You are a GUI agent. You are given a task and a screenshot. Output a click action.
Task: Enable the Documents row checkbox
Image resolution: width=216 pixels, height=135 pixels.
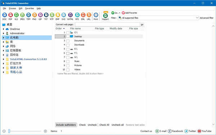point(68,41)
